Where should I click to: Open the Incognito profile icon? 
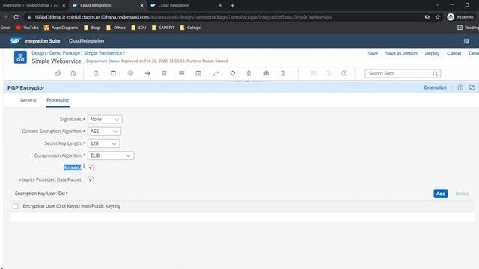(x=451, y=17)
